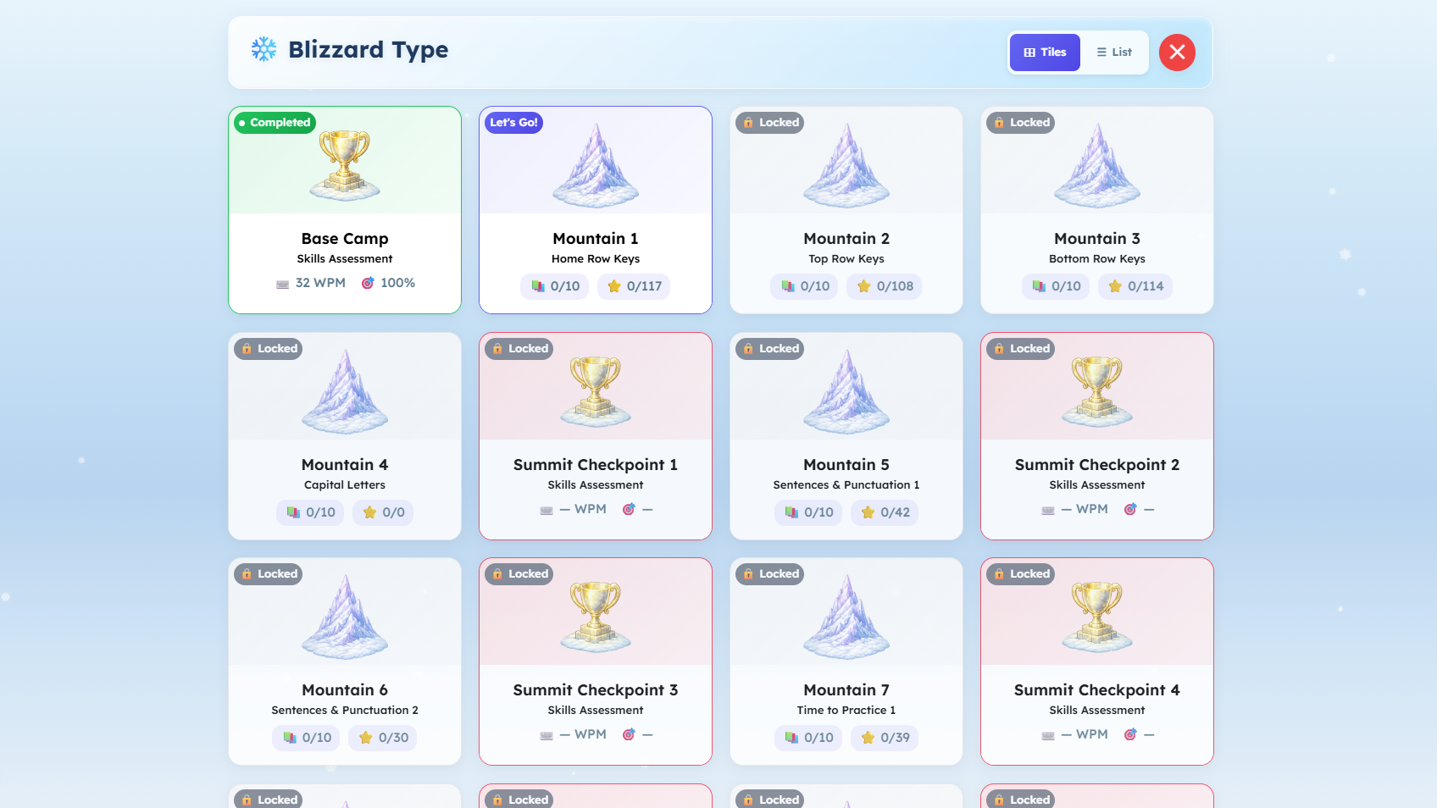The height and width of the screenshot is (808, 1437).
Task: Click the Sentences & Punctuation 1 subtitle
Action: 846,485
